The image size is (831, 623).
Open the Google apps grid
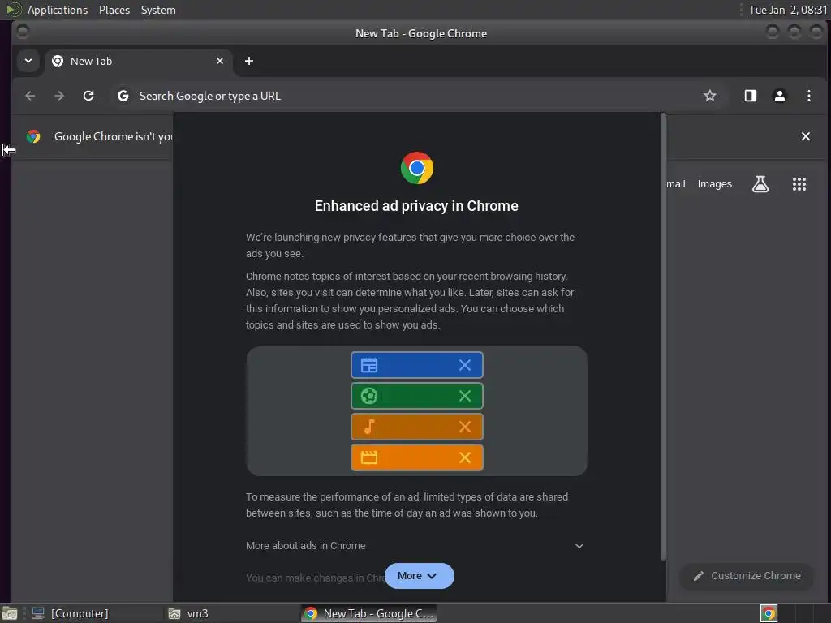[799, 184]
